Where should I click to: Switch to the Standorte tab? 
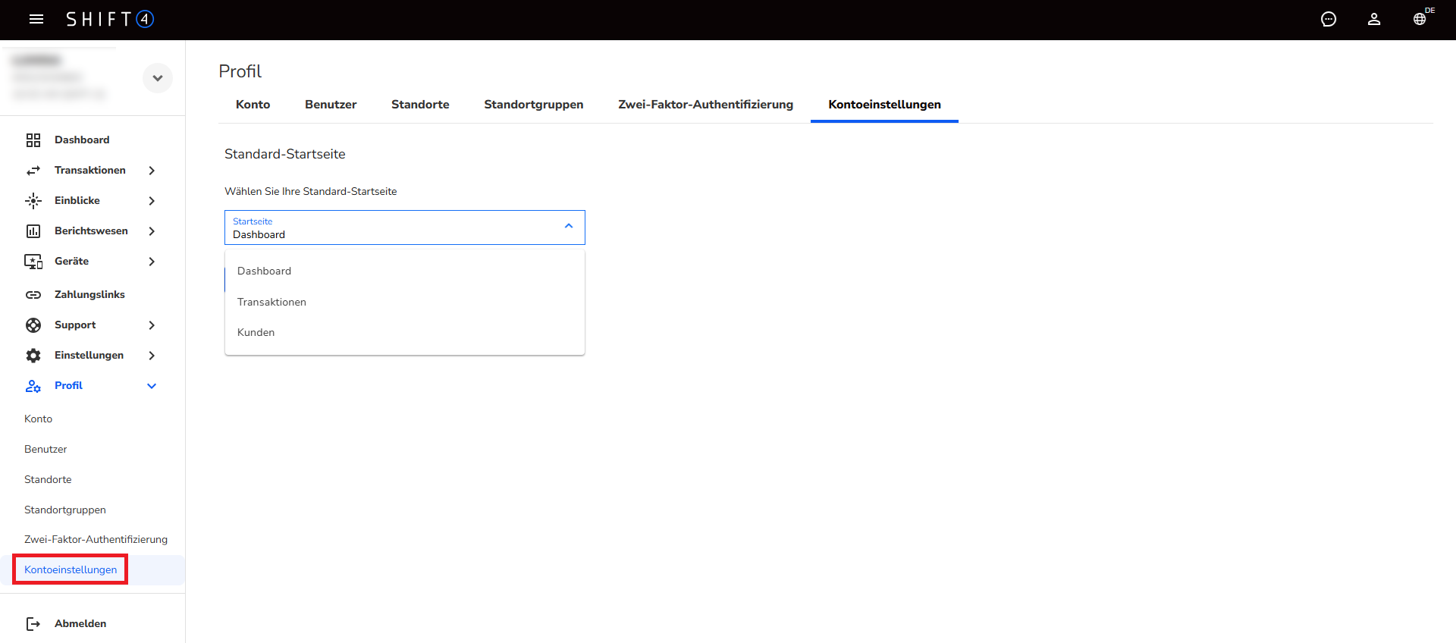coord(420,105)
